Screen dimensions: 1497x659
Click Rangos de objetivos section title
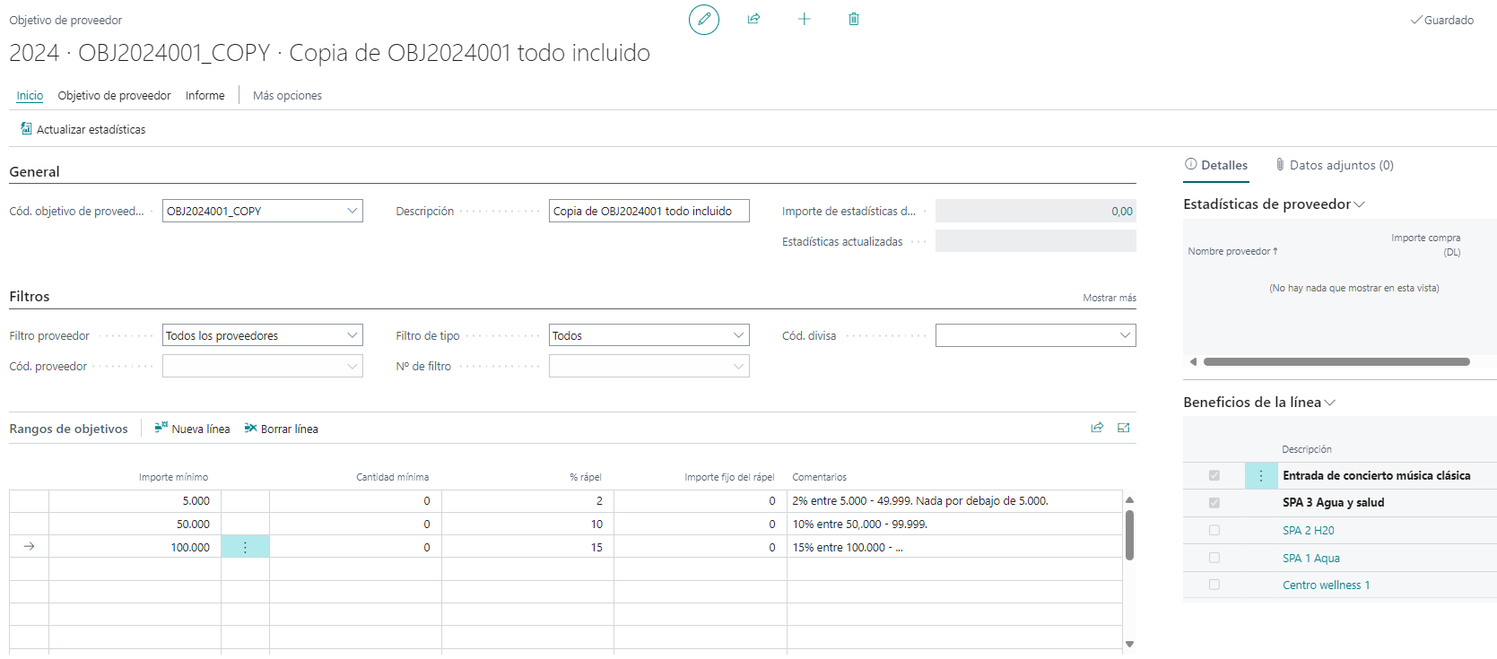pos(68,429)
